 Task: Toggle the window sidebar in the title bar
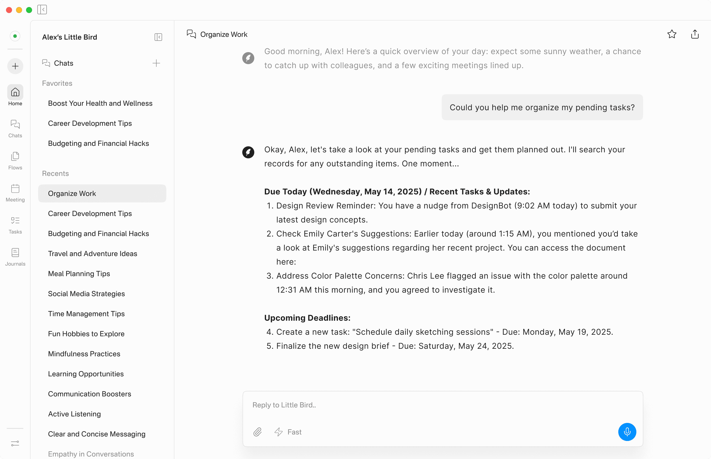click(x=42, y=10)
